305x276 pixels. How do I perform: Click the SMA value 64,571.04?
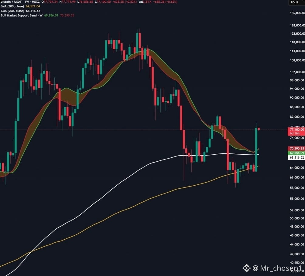(x=33, y=6)
